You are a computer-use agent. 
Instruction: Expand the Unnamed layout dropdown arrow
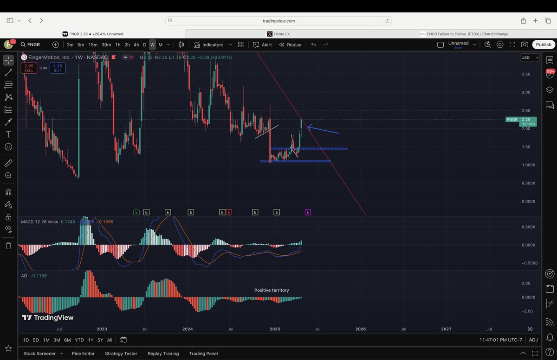click(x=474, y=45)
